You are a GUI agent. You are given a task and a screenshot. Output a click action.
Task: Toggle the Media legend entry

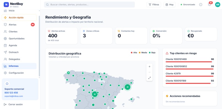143,53
